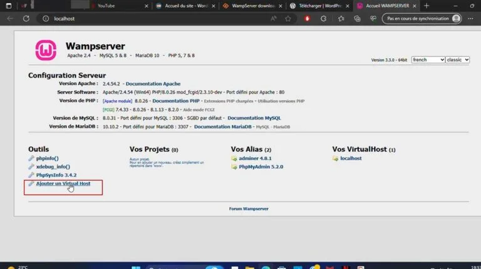Open the Documentation MySQL link
Viewport: 481px width, 269px height.
point(254,118)
